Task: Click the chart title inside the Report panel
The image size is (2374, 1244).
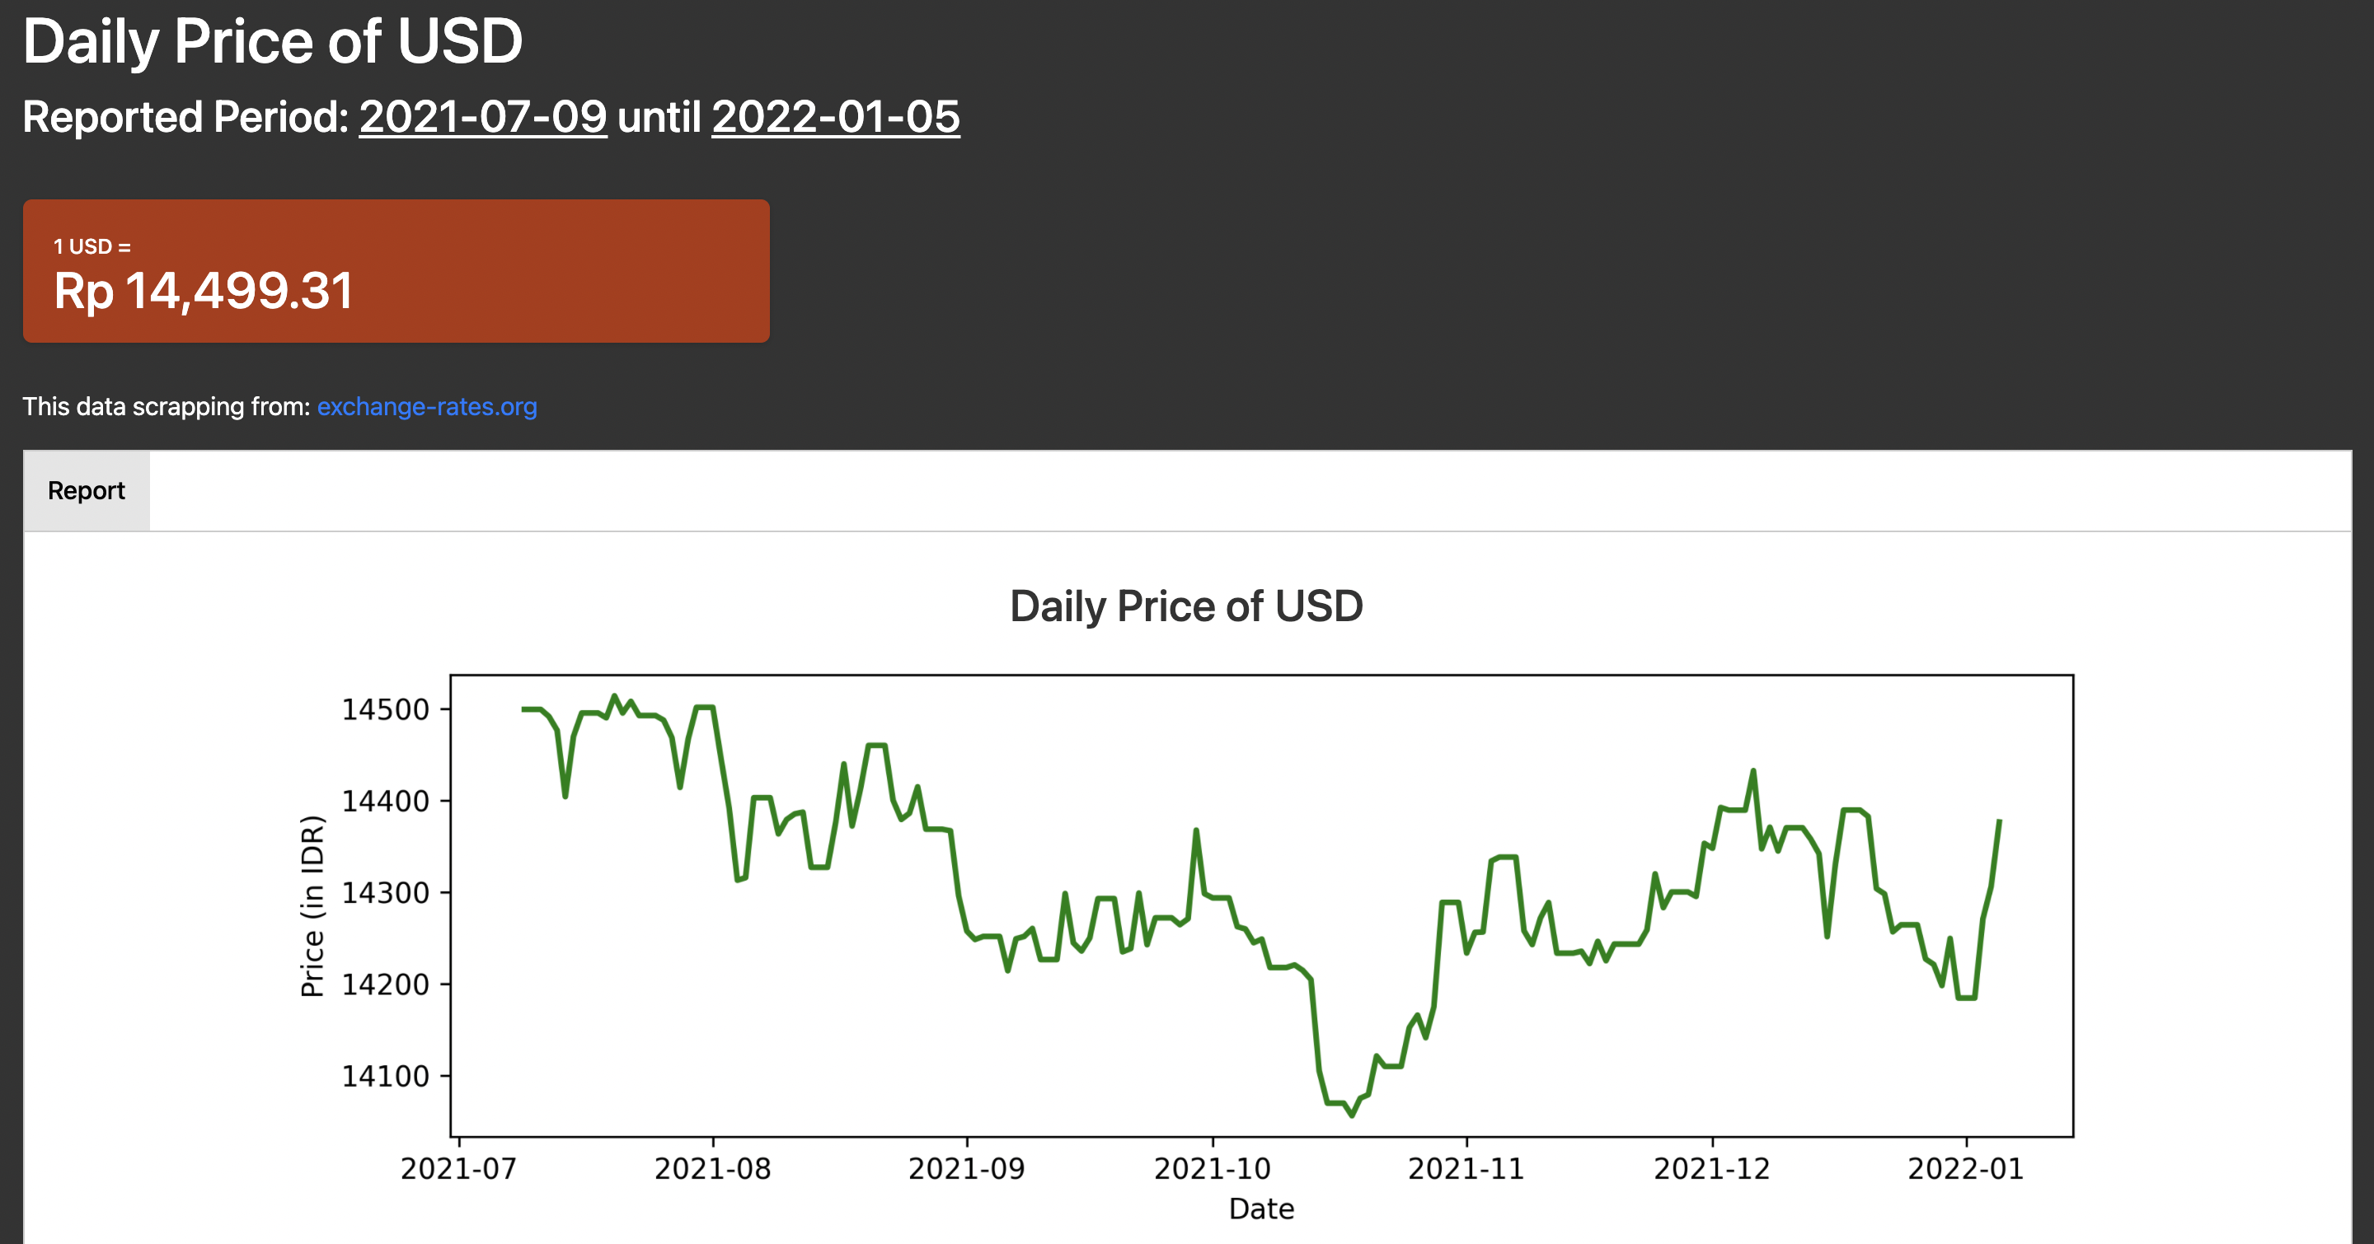Action: [1186, 606]
